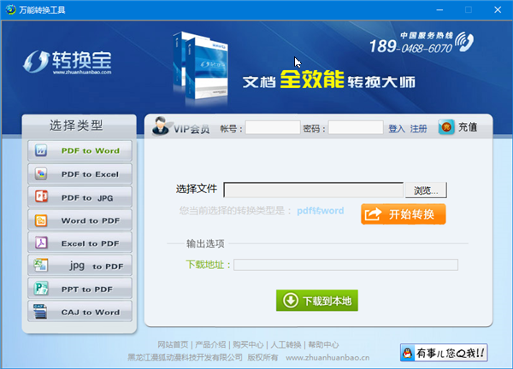Switch to jpg to PDF conversion
The image size is (513, 369).
pos(80,266)
